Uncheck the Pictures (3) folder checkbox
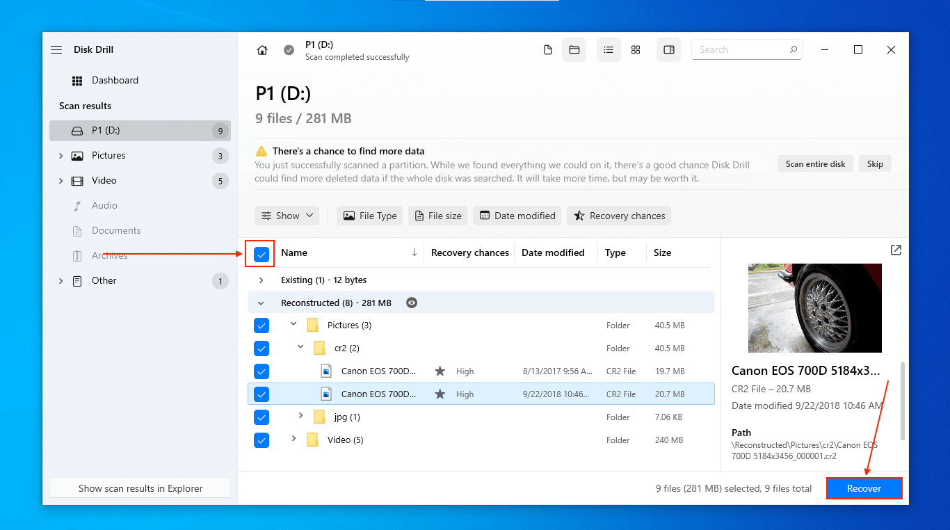The height and width of the screenshot is (530, 950). (261, 326)
